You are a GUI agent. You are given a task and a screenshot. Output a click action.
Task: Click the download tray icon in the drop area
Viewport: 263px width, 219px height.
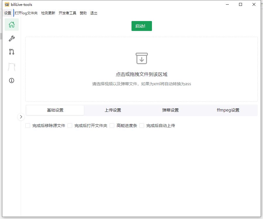141,58
